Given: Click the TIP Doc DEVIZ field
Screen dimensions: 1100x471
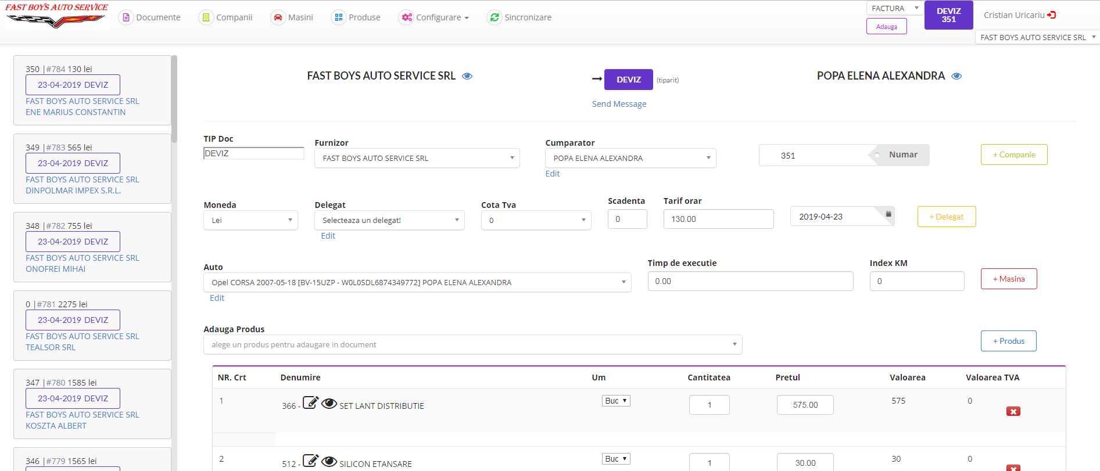Looking at the screenshot, I should [x=254, y=153].
